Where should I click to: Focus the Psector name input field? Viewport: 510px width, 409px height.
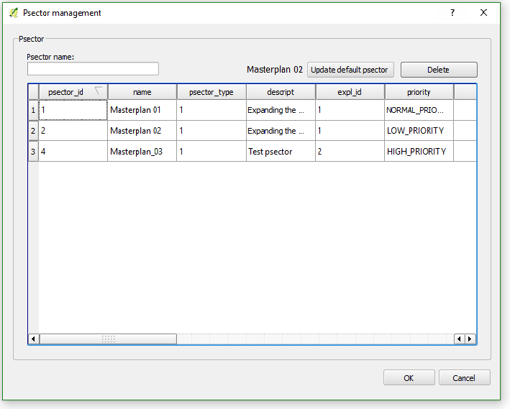click(x=93, y=69)
